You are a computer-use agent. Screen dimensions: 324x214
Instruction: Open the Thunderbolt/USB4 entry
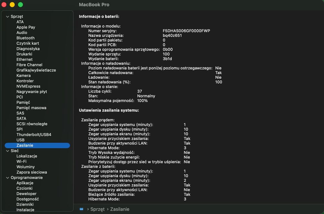click(x=34, y=134)
